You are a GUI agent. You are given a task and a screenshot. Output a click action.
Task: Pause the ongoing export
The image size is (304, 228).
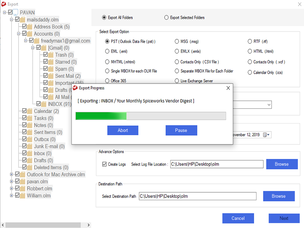coord(181,130)
